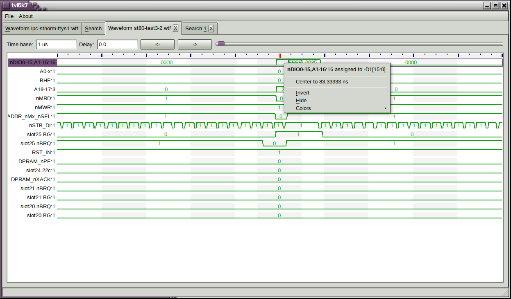
Task: Open the File menu
Action: [9, 16]
